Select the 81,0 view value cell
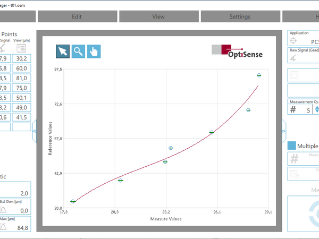The image size is (319, 239). tap(22, 78)
